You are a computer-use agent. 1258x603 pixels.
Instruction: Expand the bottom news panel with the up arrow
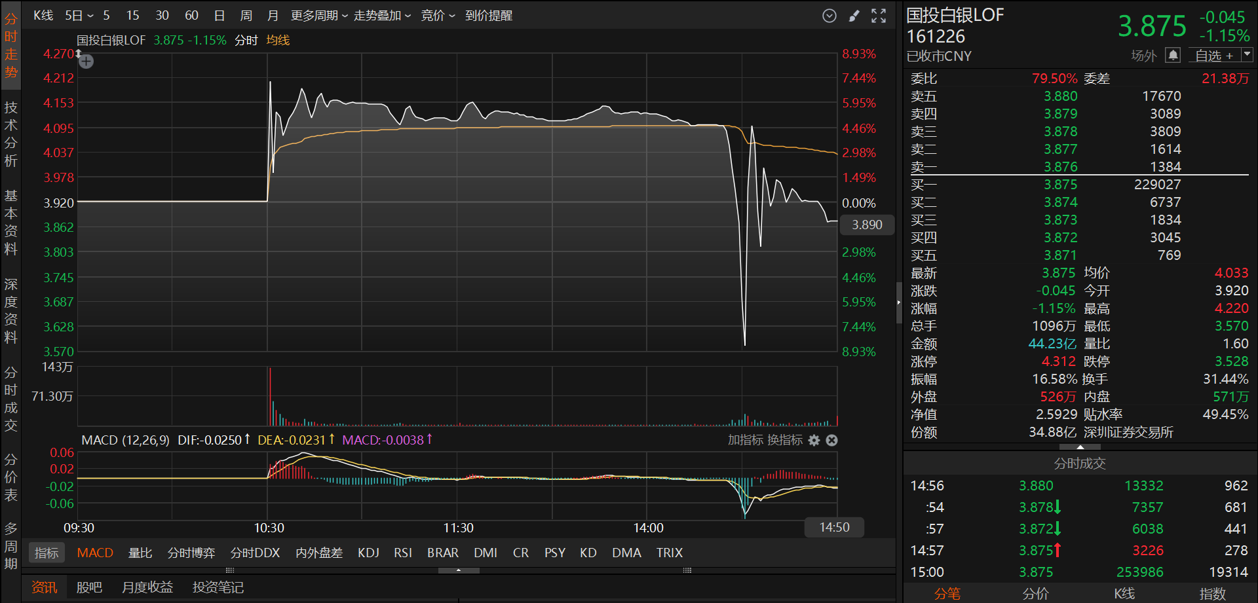coord(459,570)
